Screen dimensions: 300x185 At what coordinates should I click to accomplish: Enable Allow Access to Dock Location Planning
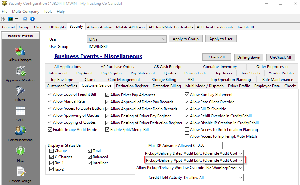(186, 130)
